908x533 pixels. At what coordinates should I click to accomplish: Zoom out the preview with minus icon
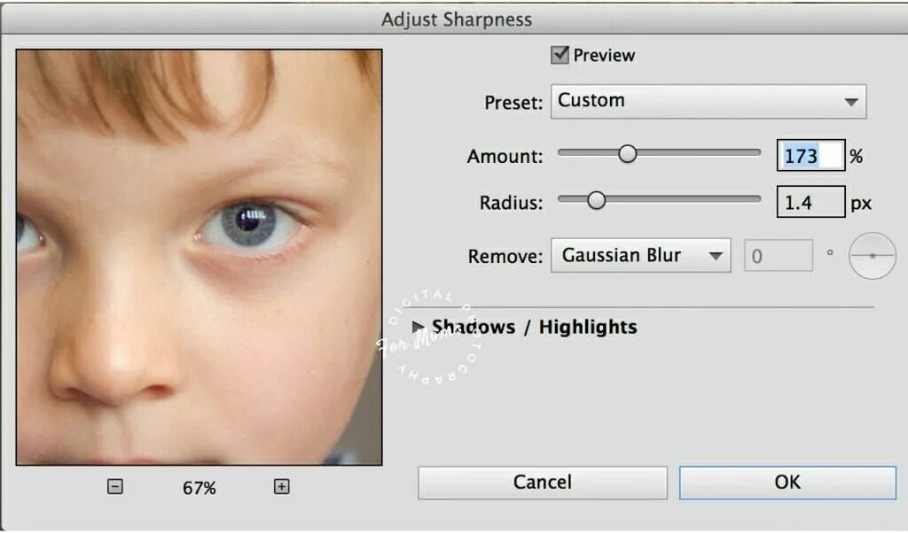coord(114,487)
